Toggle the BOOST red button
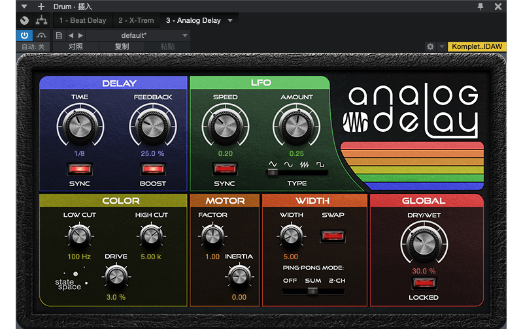This screenshot has width=523, height=329. point(153,169)
